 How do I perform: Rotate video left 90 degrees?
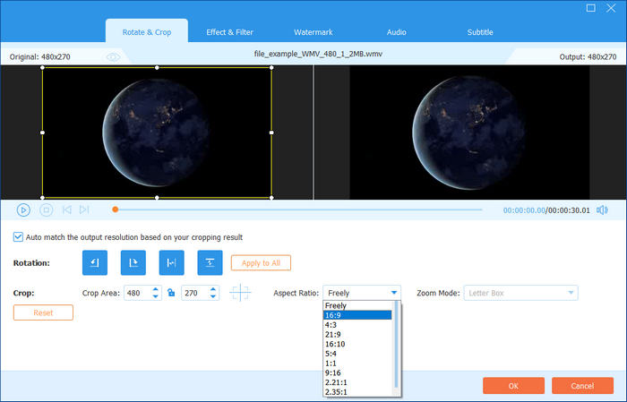tap(95, 262)
